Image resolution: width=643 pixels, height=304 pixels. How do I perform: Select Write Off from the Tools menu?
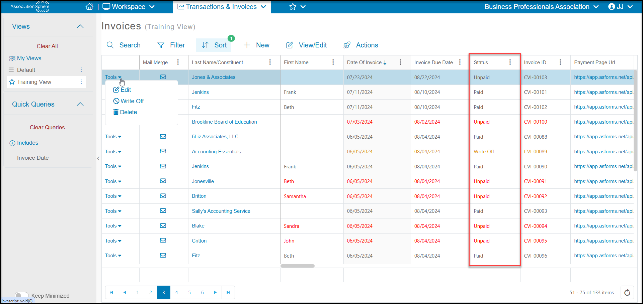129,101
